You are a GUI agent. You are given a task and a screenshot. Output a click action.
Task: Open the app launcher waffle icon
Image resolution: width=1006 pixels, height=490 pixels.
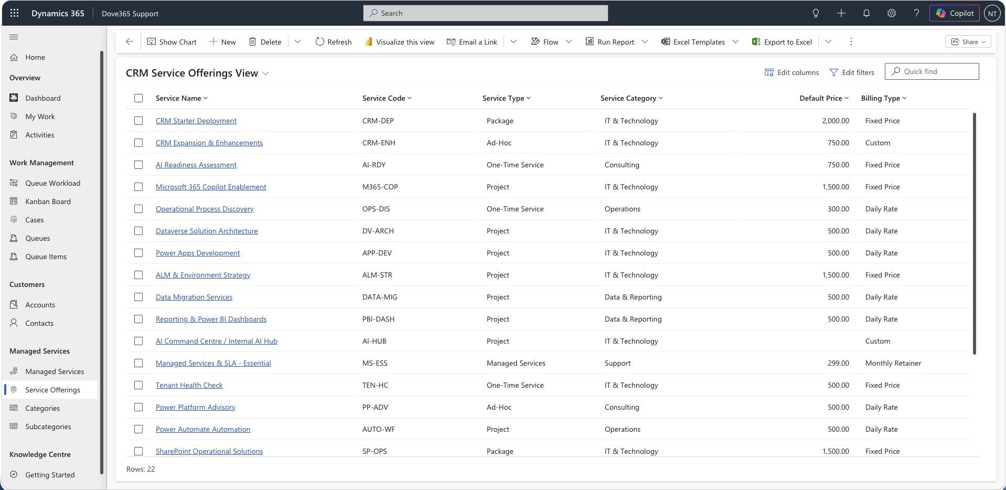coord(14,13)
